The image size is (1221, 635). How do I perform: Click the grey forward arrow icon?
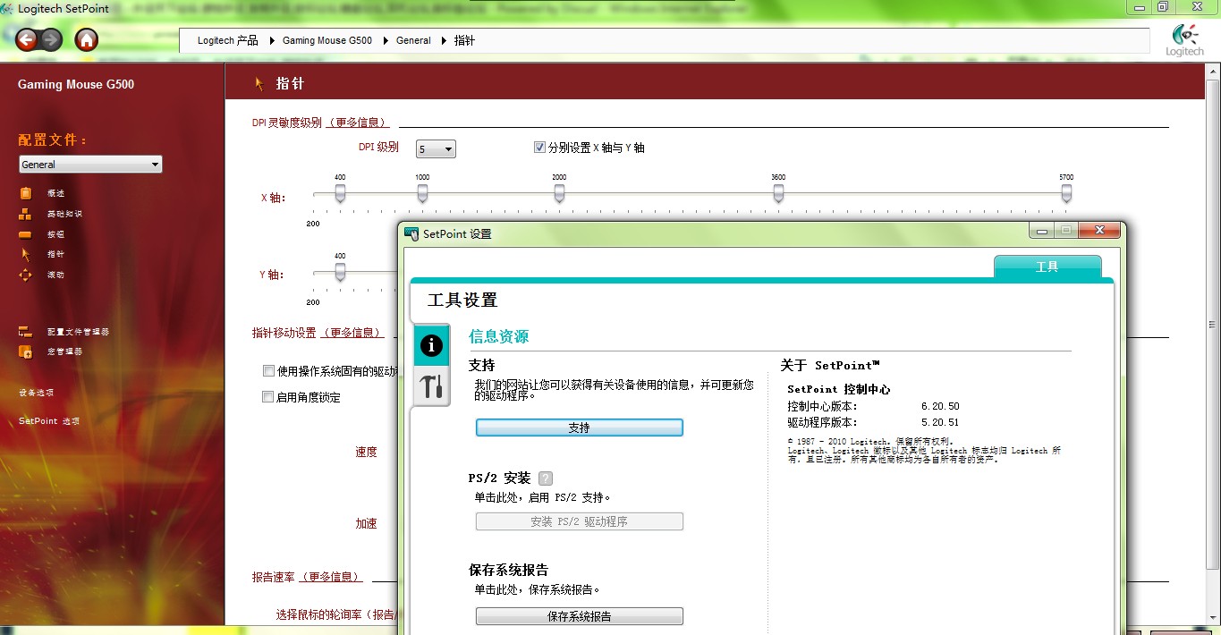[51, 39]
